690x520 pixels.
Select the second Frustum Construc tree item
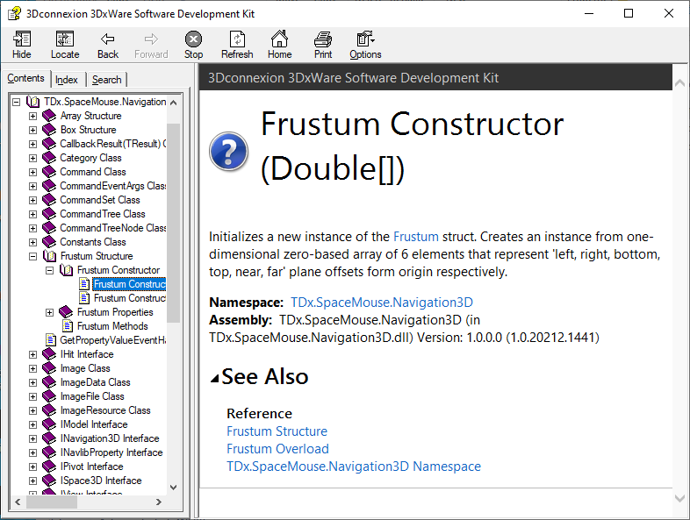130,298
